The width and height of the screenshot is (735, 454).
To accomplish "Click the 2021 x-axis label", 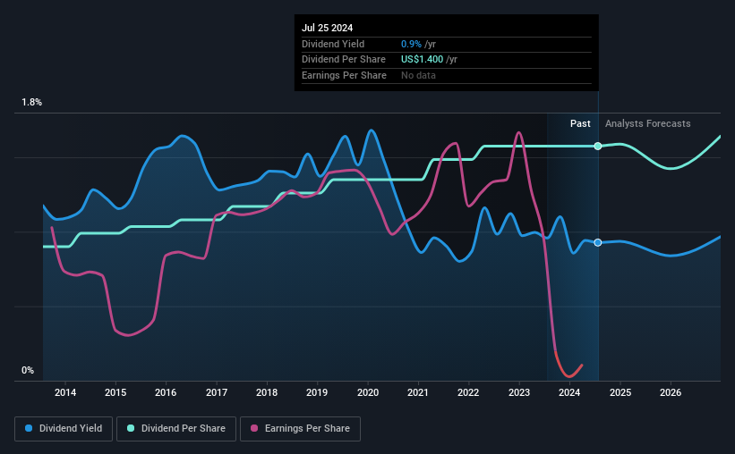I will pyautogui.click(x=418, y=392).
